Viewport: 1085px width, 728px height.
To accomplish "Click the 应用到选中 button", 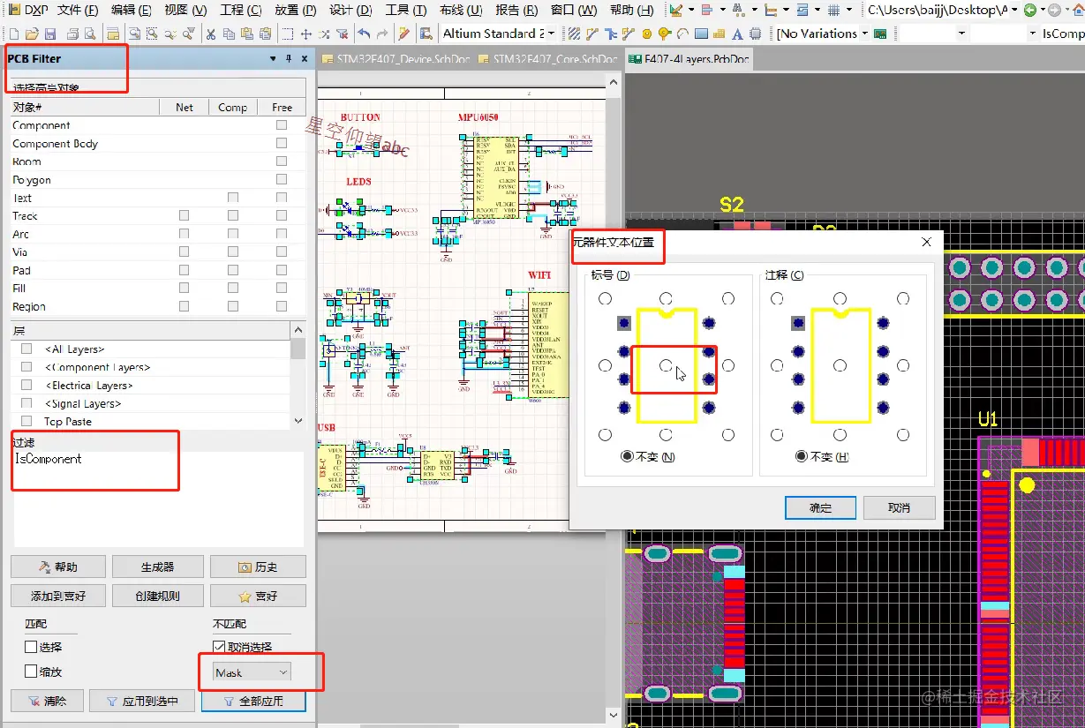I will tap(142, 702).
